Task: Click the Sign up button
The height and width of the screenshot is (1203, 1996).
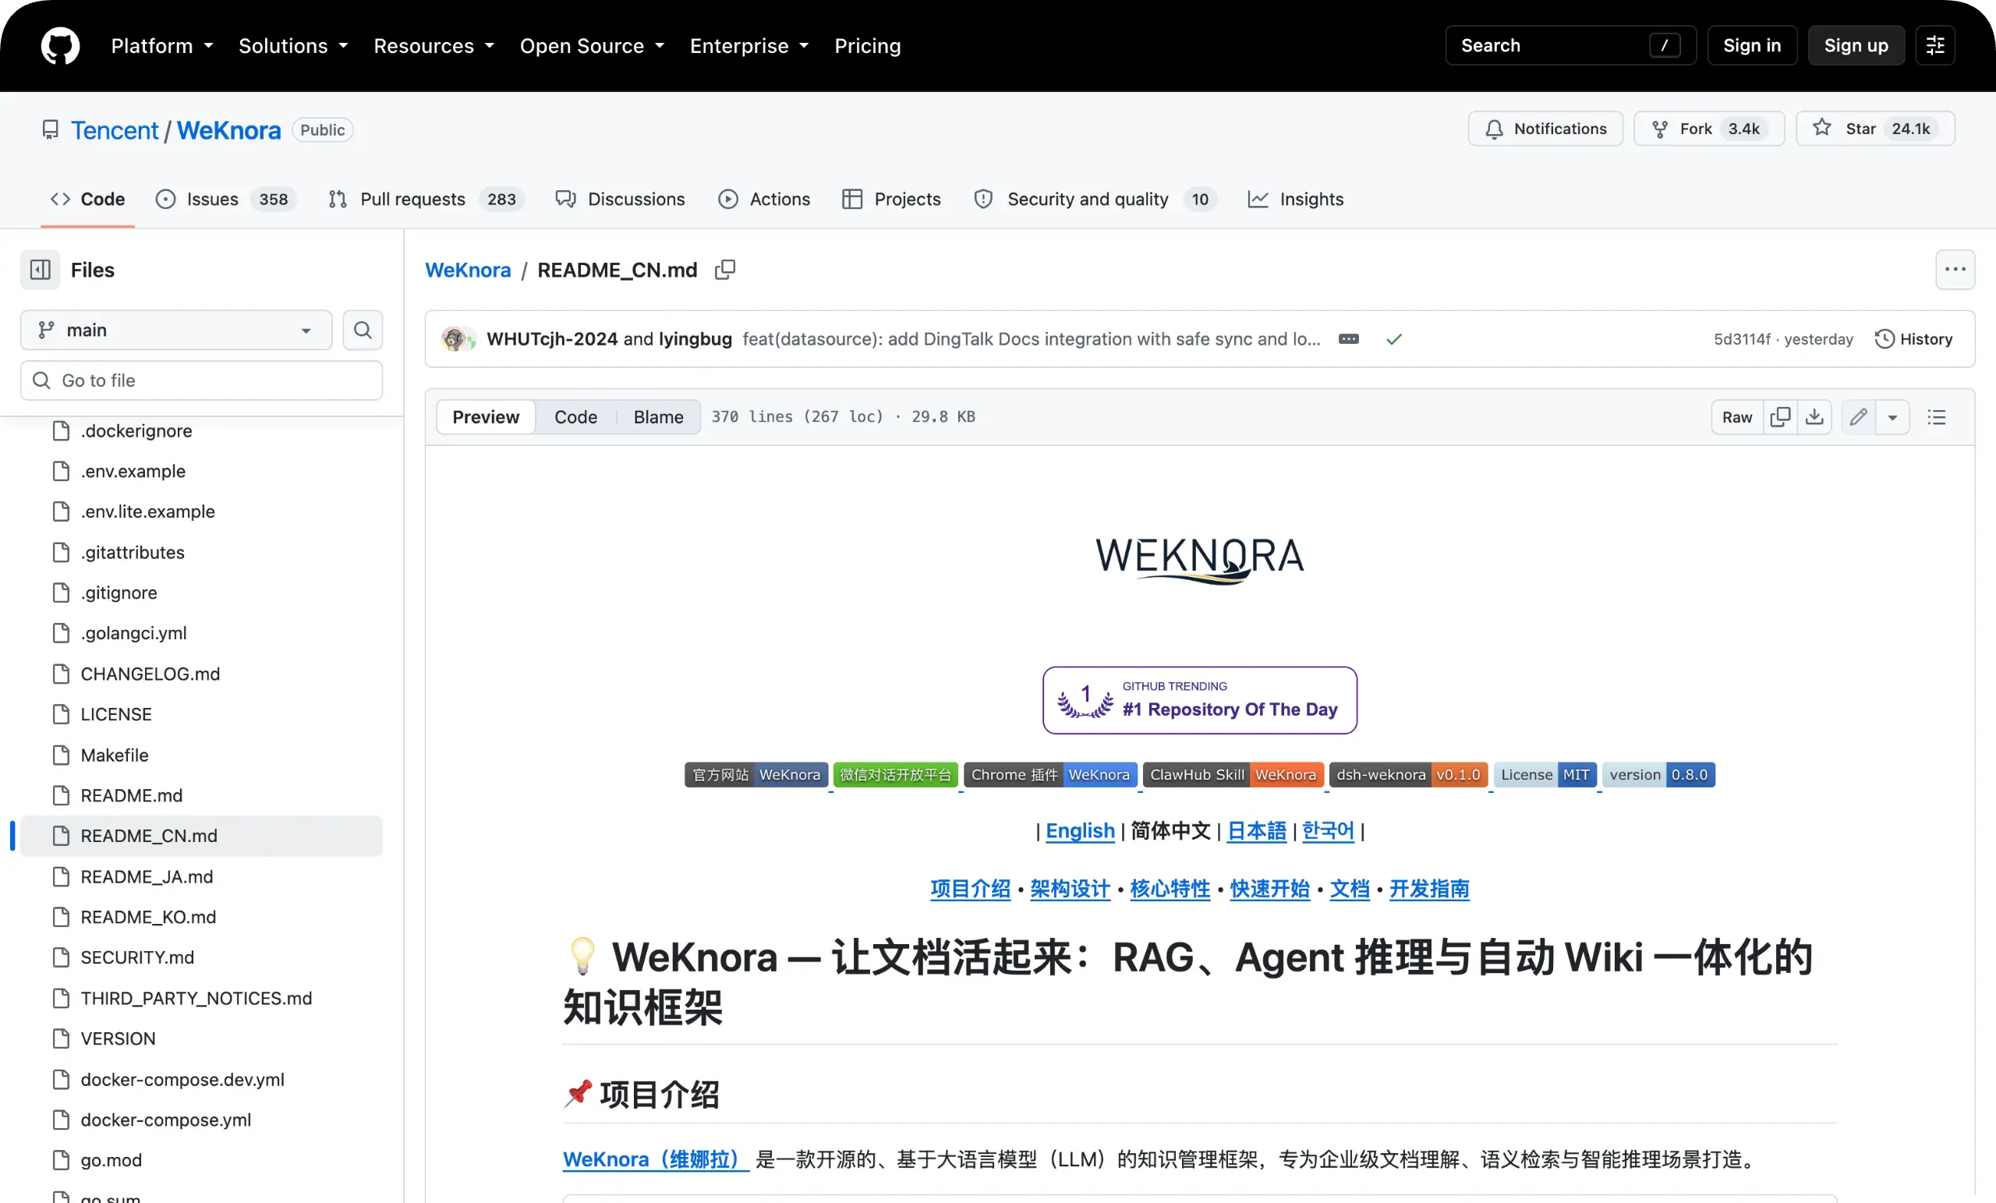Action: [1856, 45]
